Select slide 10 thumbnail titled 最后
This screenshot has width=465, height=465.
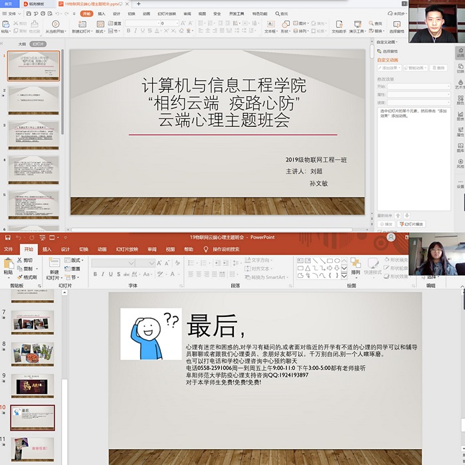click(x=33, y=418)
